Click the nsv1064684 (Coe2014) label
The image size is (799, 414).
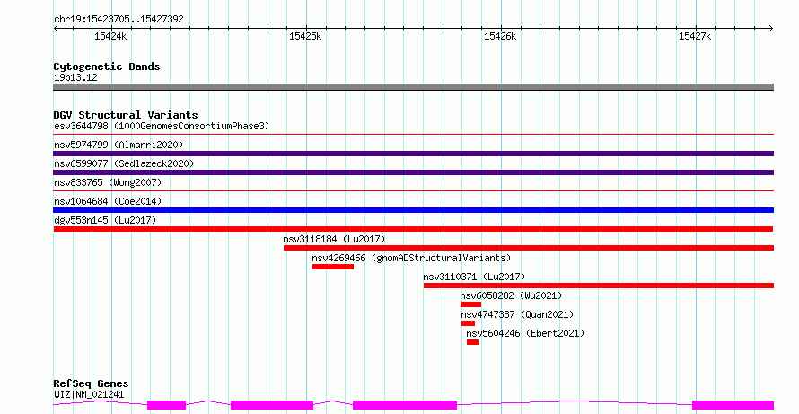[108, 201]
